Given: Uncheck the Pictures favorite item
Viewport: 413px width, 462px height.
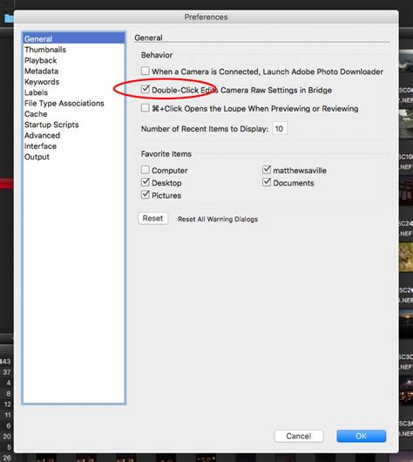Looking at the screenshot, I should [145, 194].
